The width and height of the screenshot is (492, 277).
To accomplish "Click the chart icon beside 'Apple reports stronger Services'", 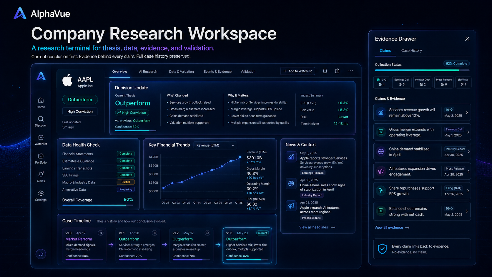I will pyautogui.click(x=291, y=157).
